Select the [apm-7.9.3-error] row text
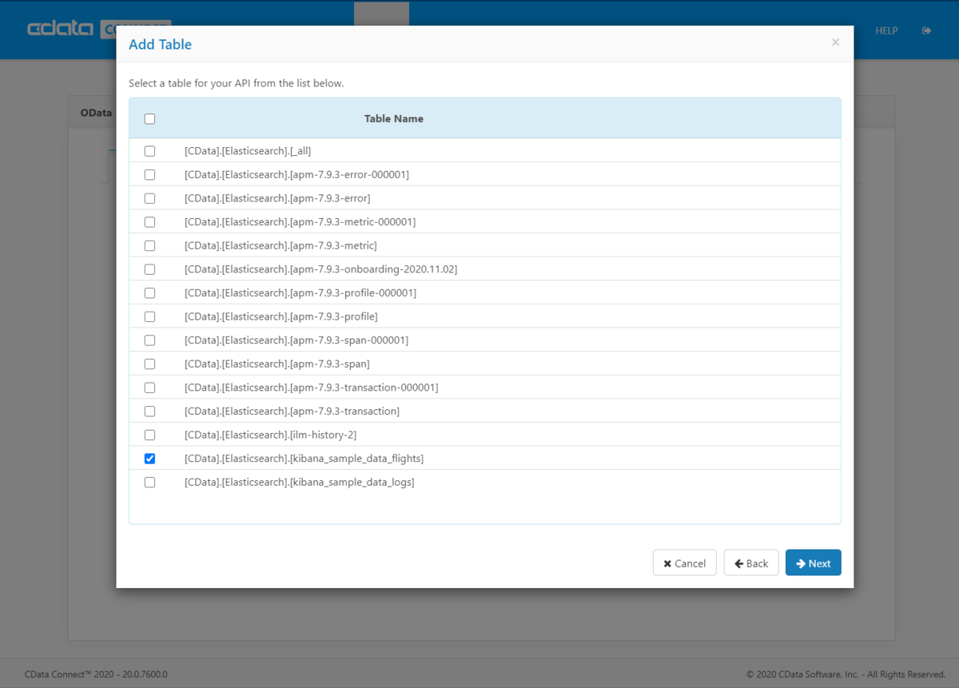 click(x=277, y=198)
